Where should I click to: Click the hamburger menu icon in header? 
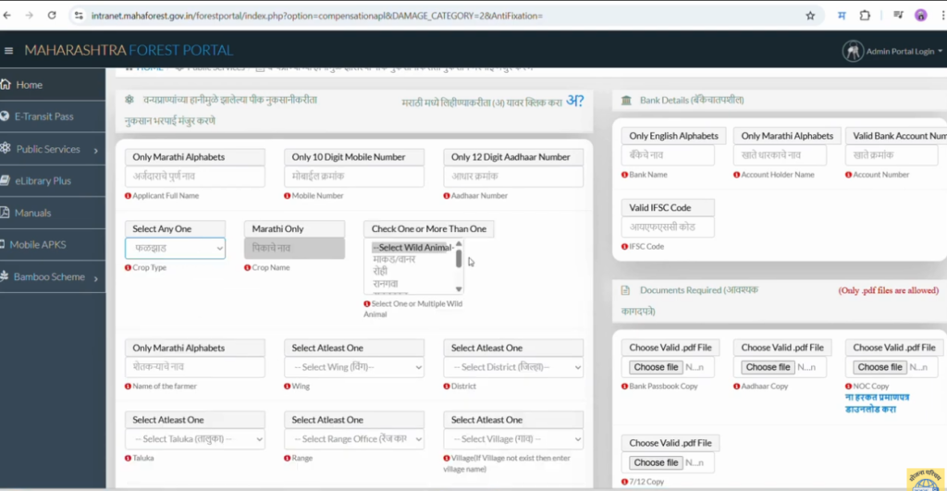(x=9, y=50)
